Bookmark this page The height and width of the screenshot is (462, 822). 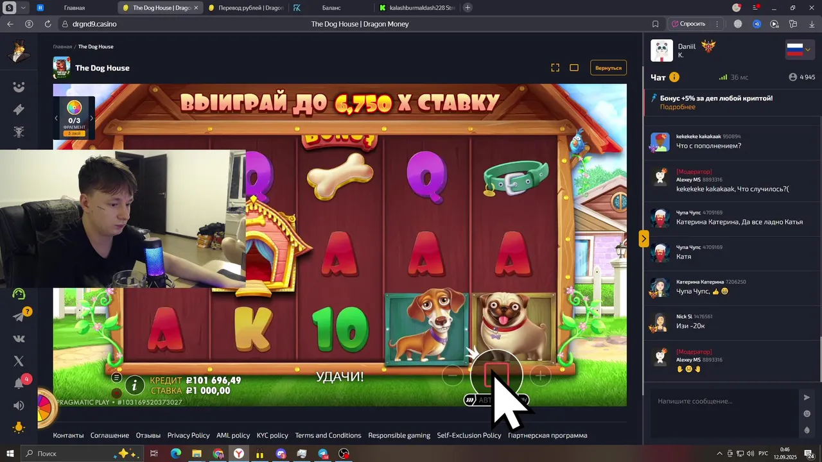click(x=655, y=24)
